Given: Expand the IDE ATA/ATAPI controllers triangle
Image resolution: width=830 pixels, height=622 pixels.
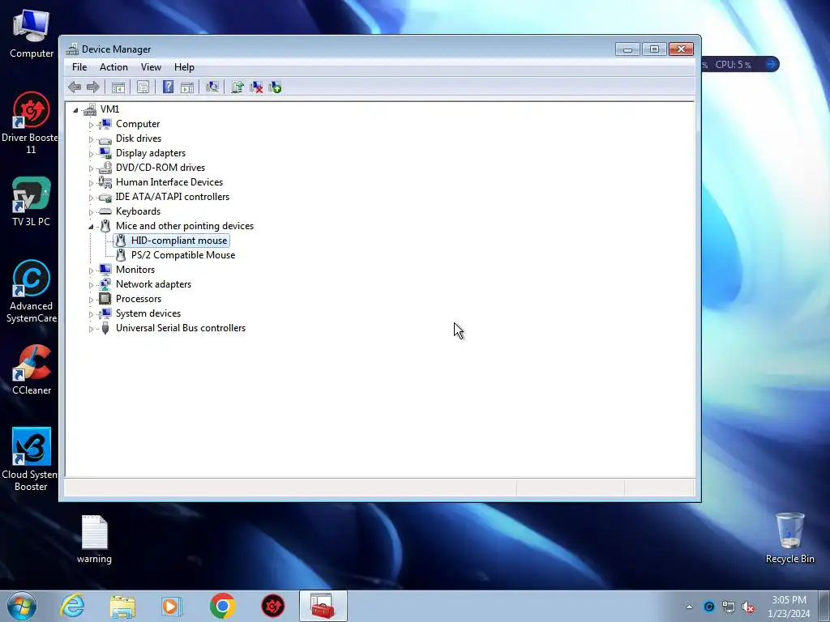Looking at the screenshot, I should click(x=91, y=198).
